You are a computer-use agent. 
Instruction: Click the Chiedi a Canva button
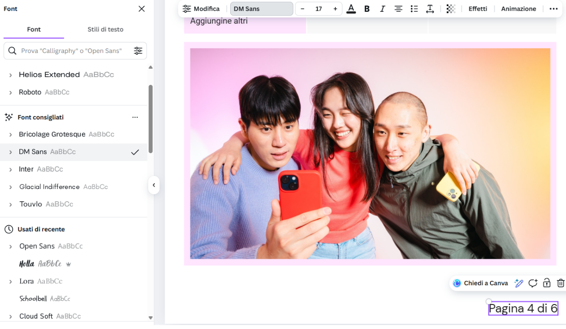pos(481,283)
